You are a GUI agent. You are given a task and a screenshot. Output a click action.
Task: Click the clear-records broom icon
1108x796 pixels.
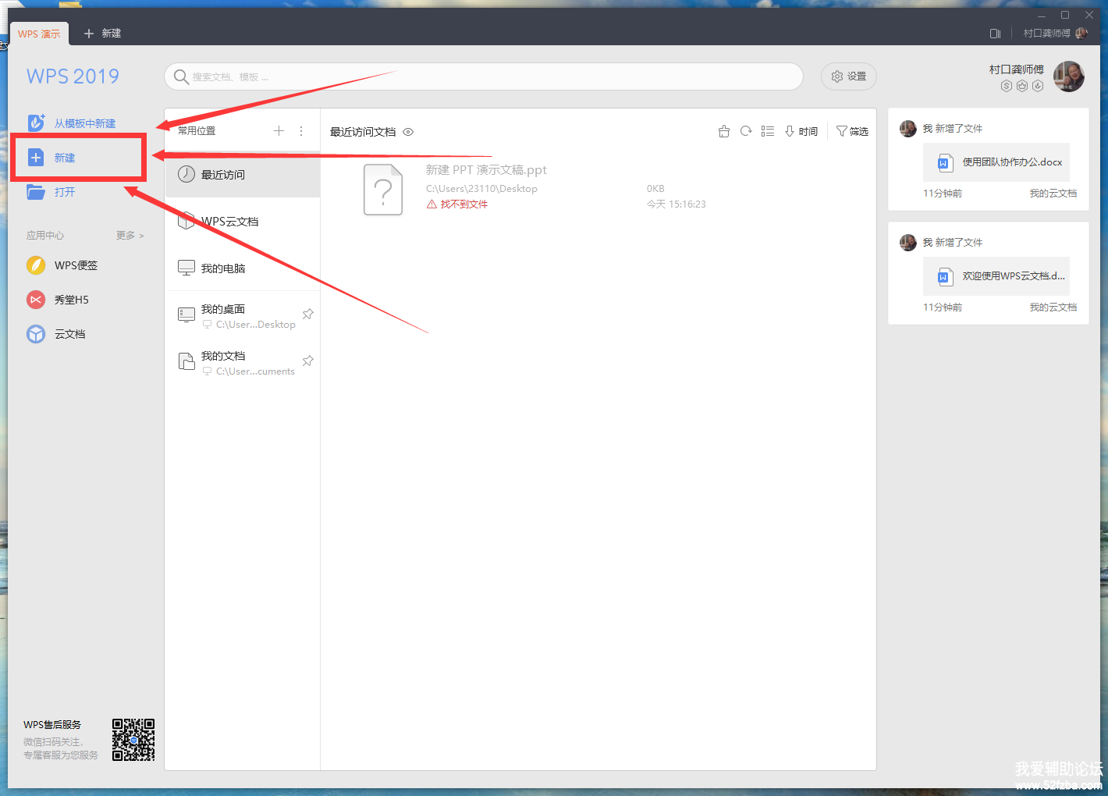[x=724, y=131]
